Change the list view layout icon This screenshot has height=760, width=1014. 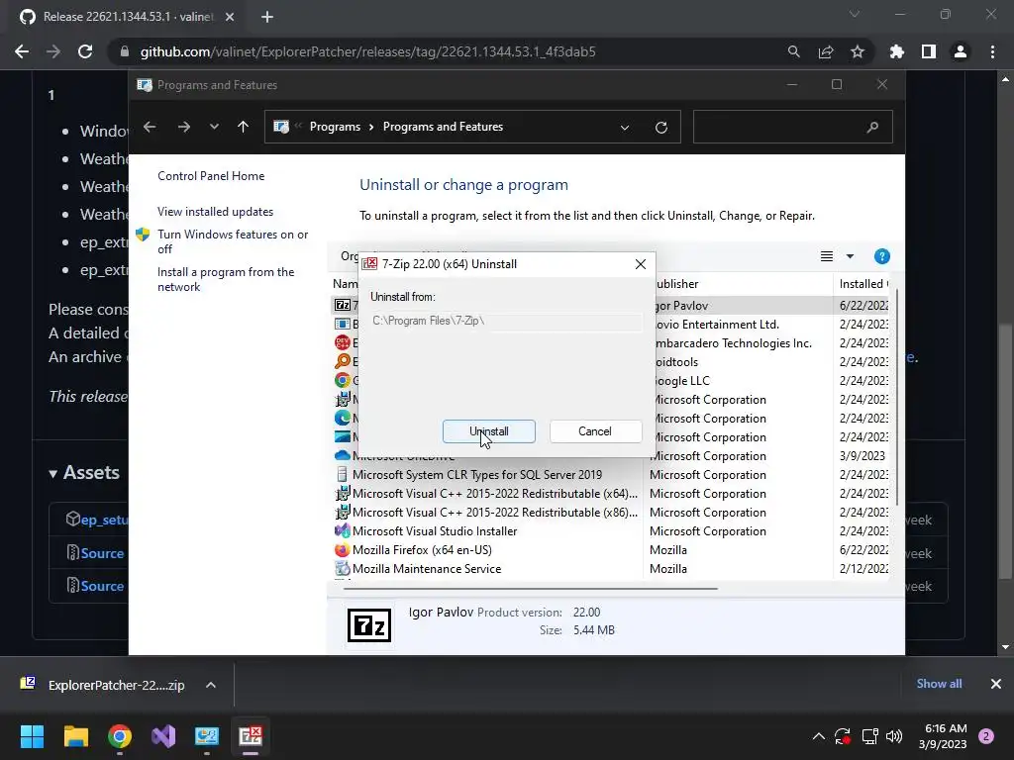(827, 256)
